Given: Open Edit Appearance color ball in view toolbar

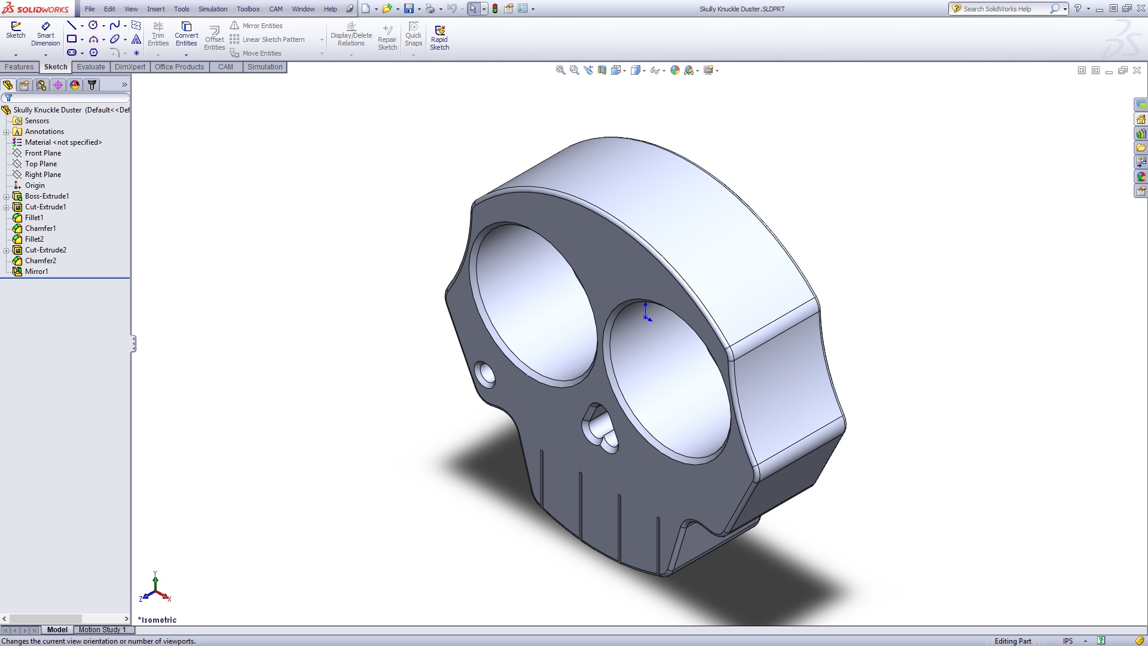Looking at the screenshot, I should pos(675,70).
